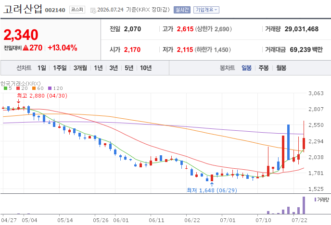The width and height of the screenshot is (331, 225).
Task: Switch to 월봉 monthly candle chart
Action: [x=281, y=68]
